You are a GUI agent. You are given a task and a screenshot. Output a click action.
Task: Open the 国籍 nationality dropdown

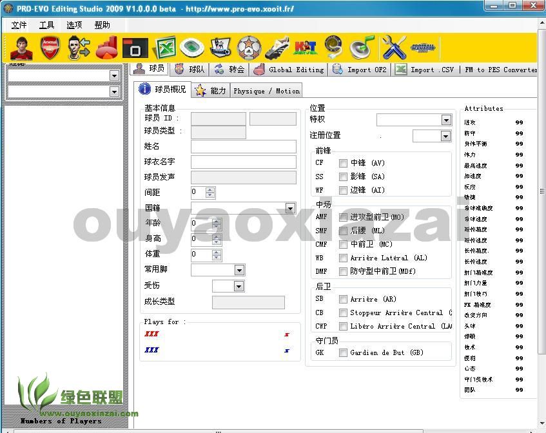coord(290,208)
